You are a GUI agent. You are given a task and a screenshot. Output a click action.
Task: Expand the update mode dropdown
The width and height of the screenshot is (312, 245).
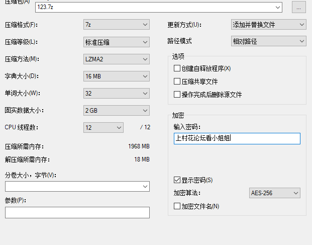268,24
